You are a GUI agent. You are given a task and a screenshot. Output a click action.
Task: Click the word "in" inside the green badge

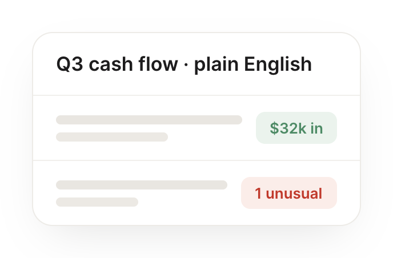[316, 128]
